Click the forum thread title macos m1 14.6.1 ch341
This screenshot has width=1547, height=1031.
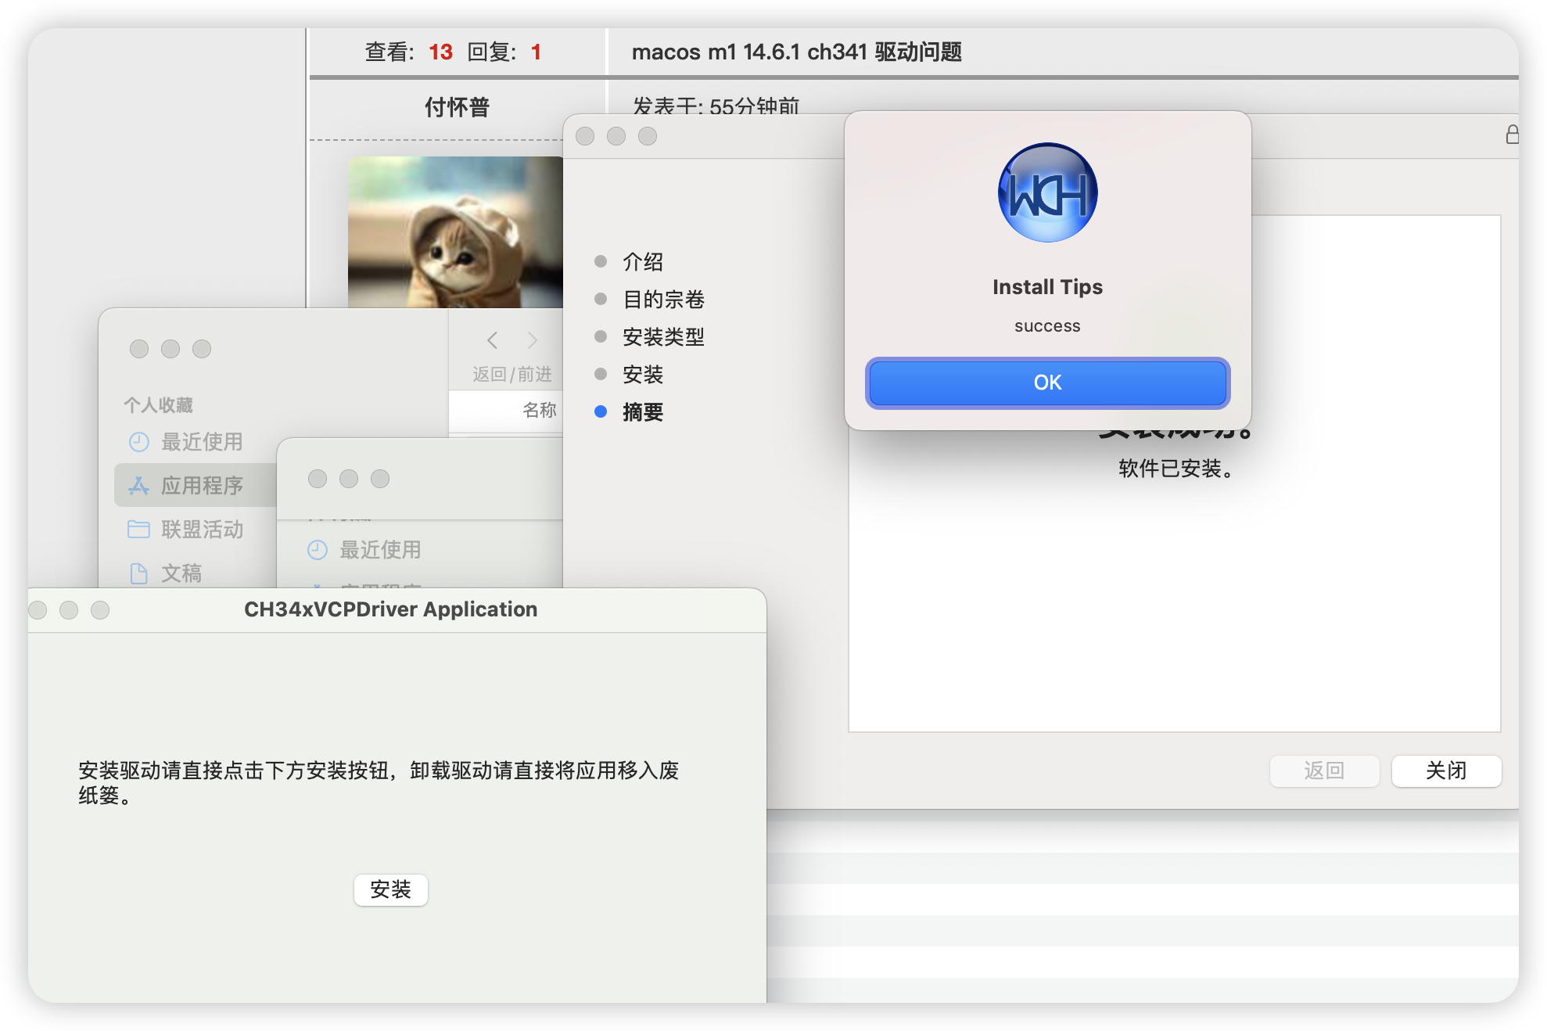796,52
